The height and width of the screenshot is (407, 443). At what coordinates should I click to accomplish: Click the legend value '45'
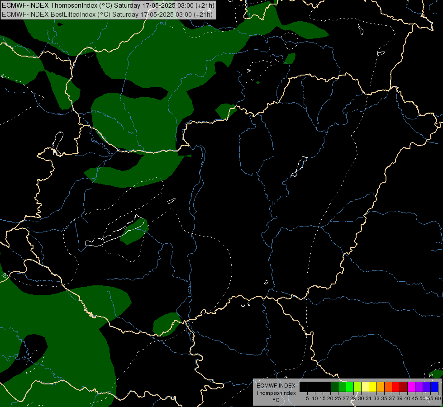point(415,398)
